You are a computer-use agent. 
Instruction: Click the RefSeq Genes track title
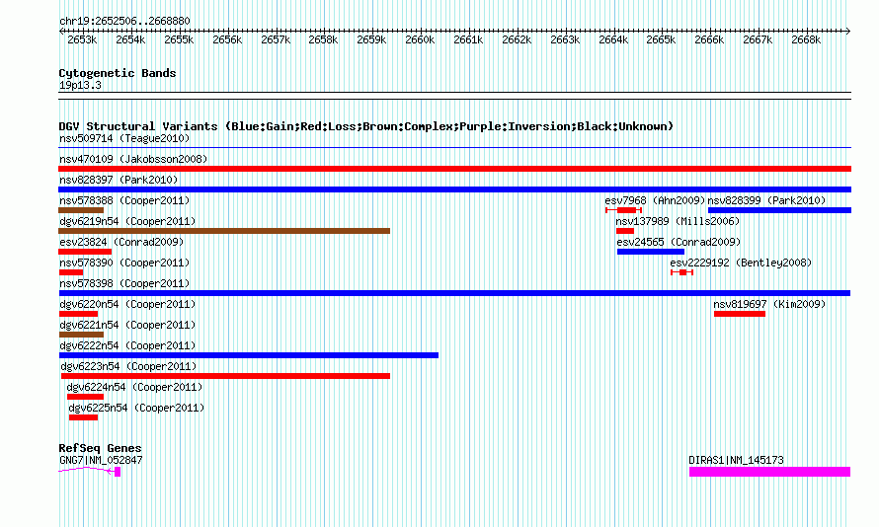(100, 448)
